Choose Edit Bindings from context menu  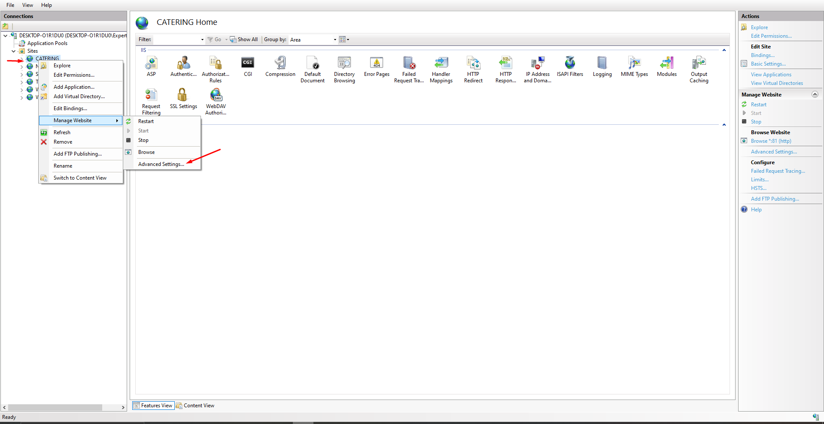(x=70, y=108)
